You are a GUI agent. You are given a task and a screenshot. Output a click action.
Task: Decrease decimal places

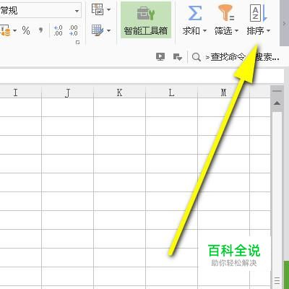[73, 30]
